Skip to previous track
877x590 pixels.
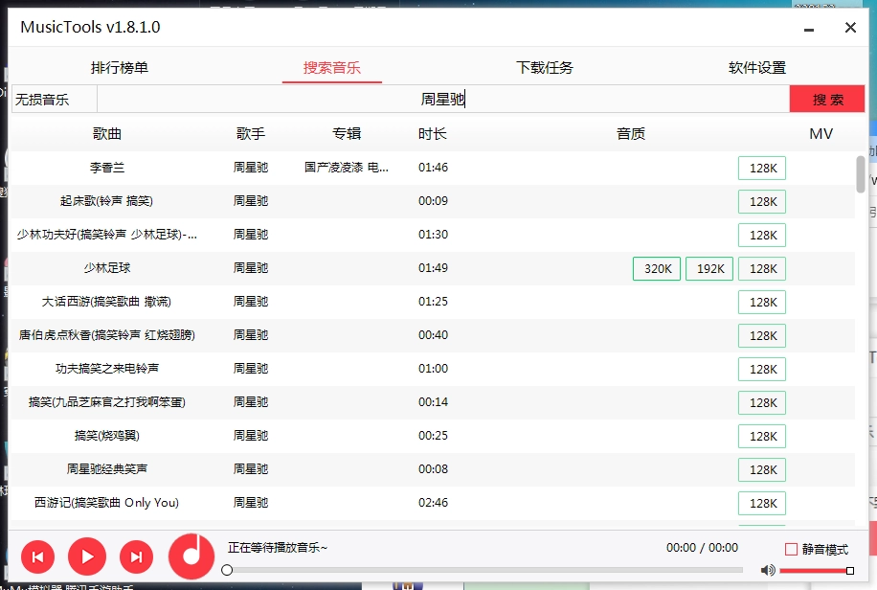(x=37, y=556)
